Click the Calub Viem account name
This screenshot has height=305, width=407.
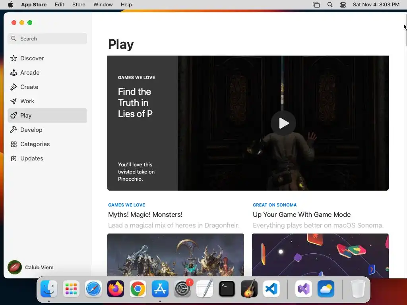coord(39,267)
